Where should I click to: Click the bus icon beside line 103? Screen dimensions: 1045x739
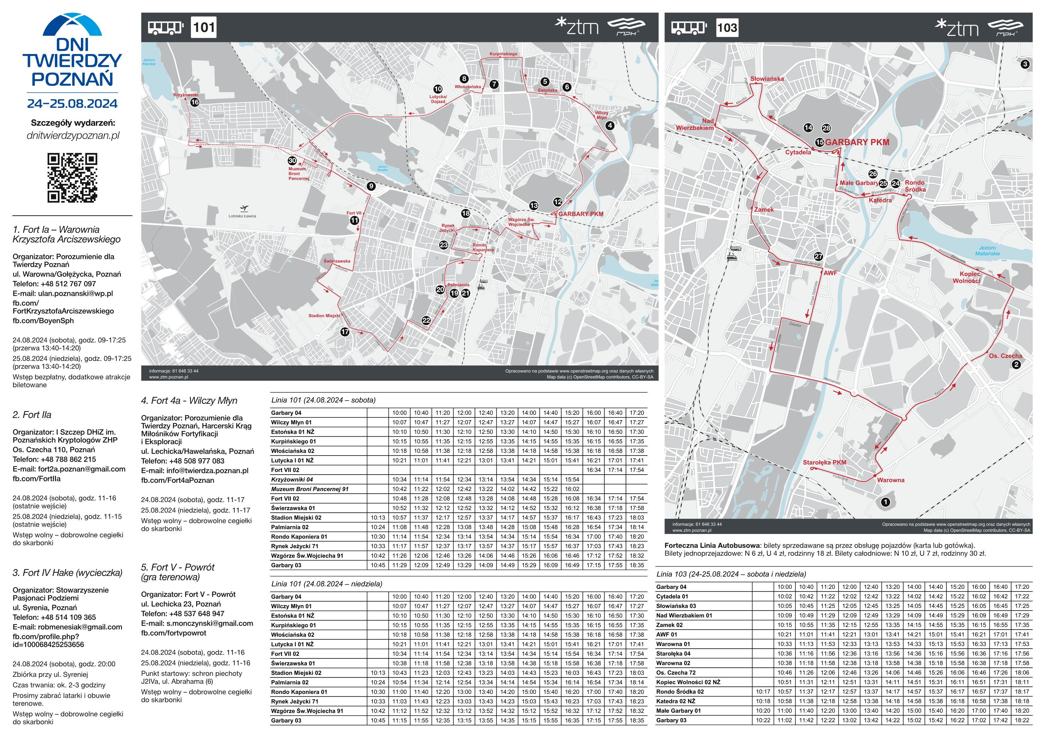pos(689,28)
